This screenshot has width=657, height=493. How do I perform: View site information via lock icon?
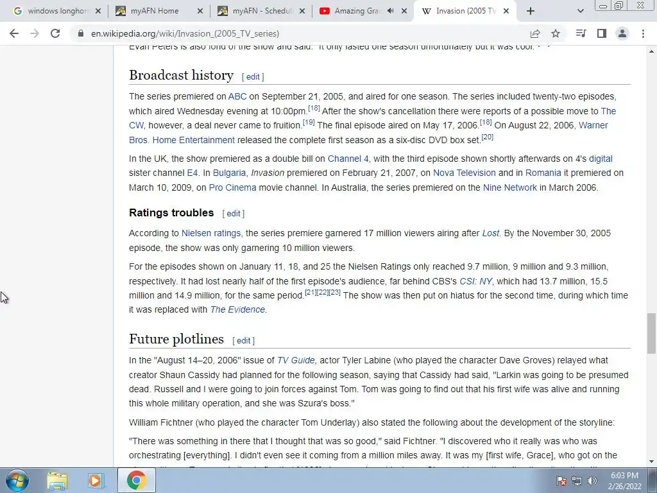pyautogui.click(x=80, y=33)
